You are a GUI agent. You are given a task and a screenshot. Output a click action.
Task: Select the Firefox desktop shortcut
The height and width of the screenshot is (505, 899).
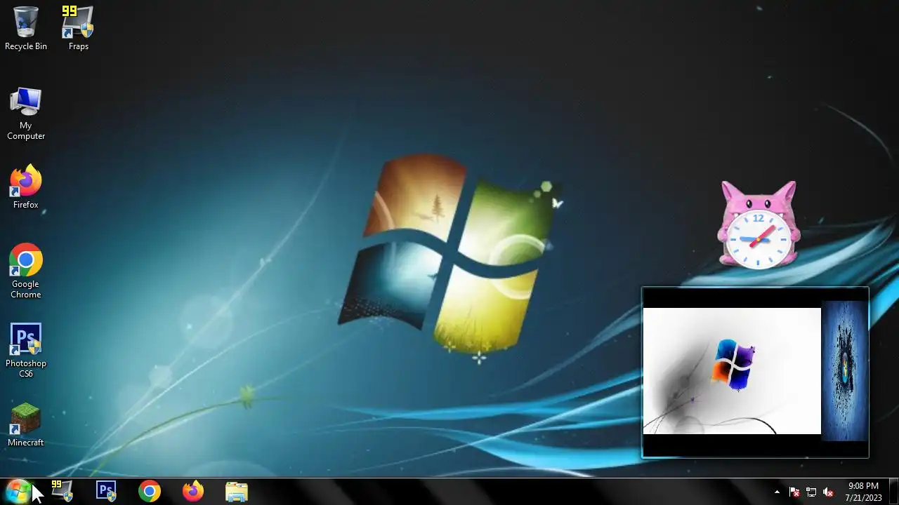click(x=26, y=187)
